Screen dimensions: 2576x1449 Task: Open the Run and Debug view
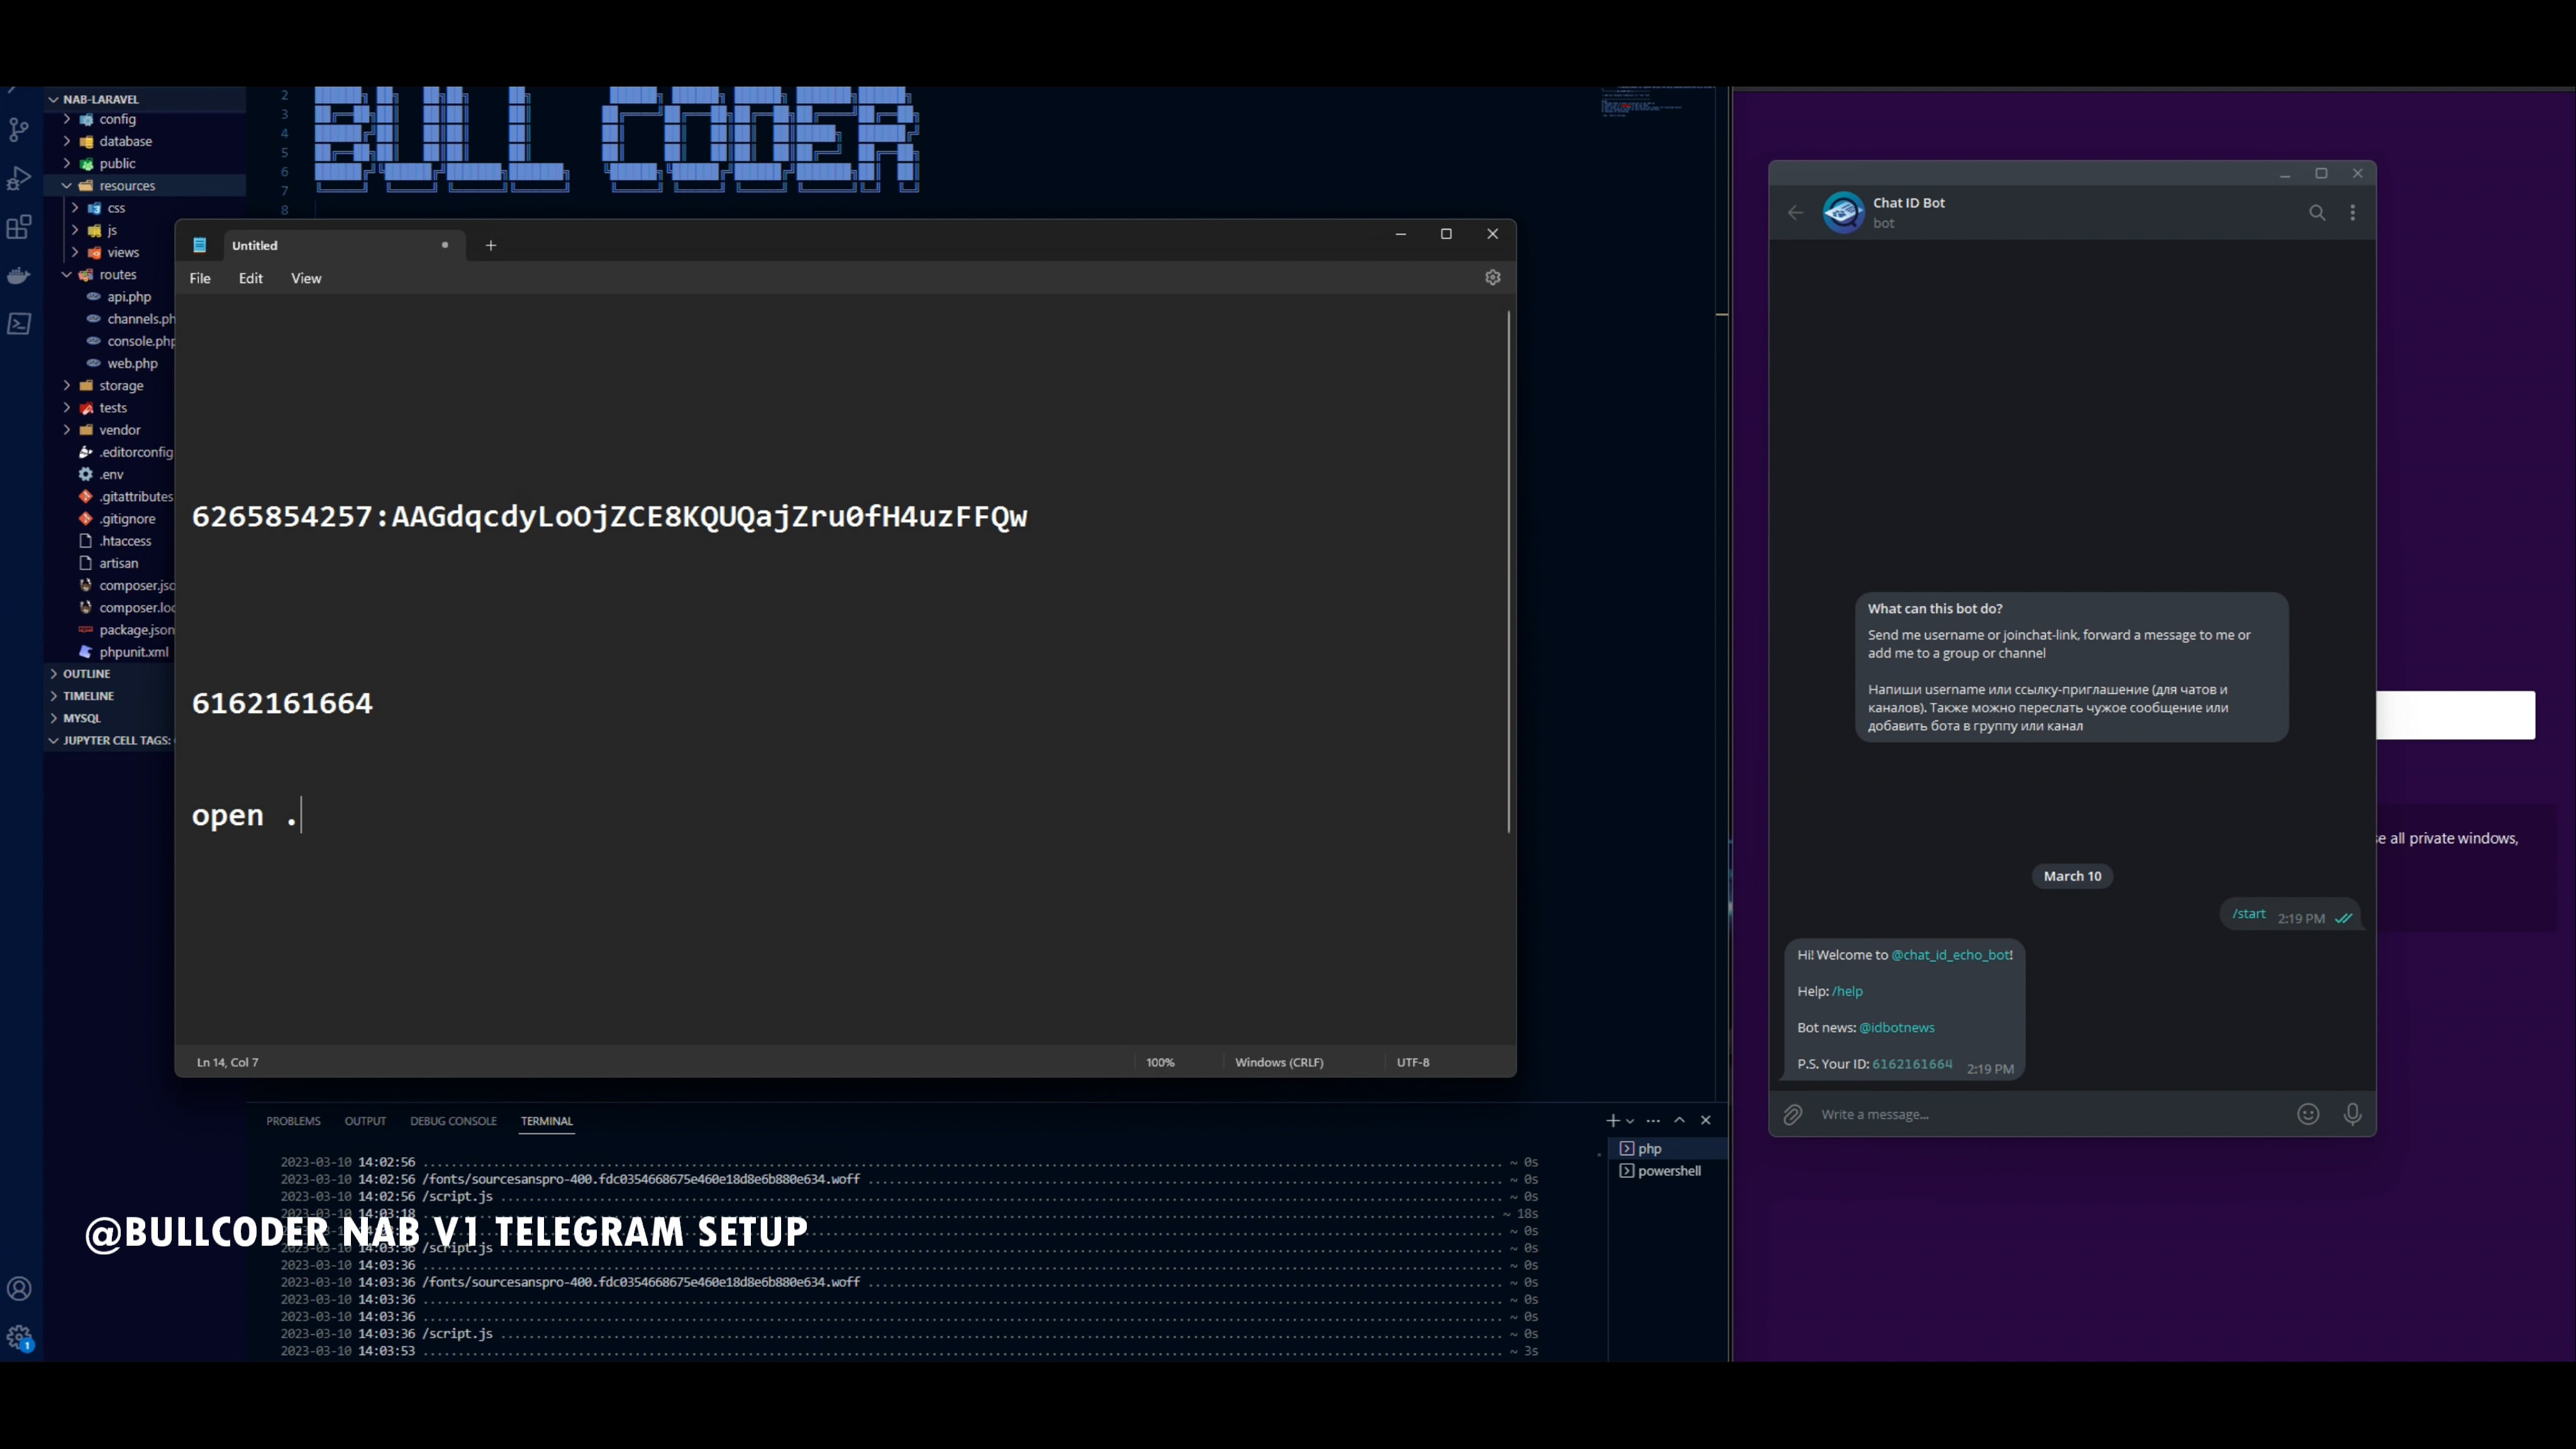click(19, 178)
